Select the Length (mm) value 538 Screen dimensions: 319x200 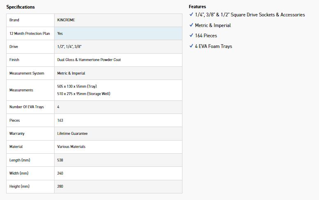tap(60, 160)
